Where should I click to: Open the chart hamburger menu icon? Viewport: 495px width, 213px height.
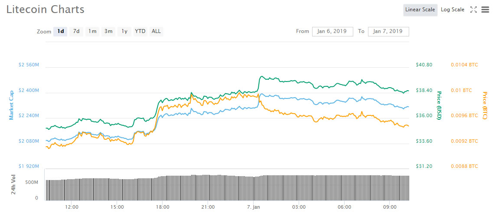pyautogui.click(x=485, y=10)
